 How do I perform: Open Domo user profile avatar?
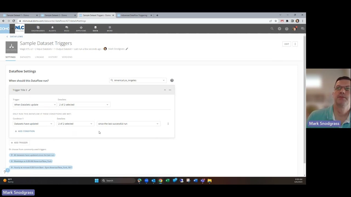pyautogui.click(x=295, y=28)
